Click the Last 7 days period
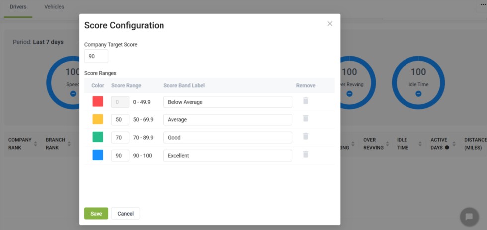 [48, 42]
